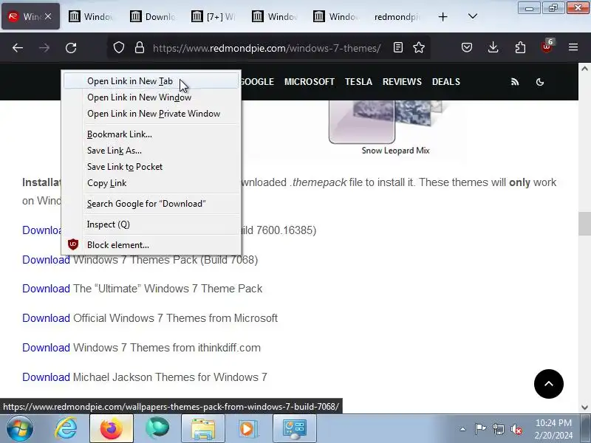Switch to the redmondpie tab
The image size is (591, 443).
397,16
